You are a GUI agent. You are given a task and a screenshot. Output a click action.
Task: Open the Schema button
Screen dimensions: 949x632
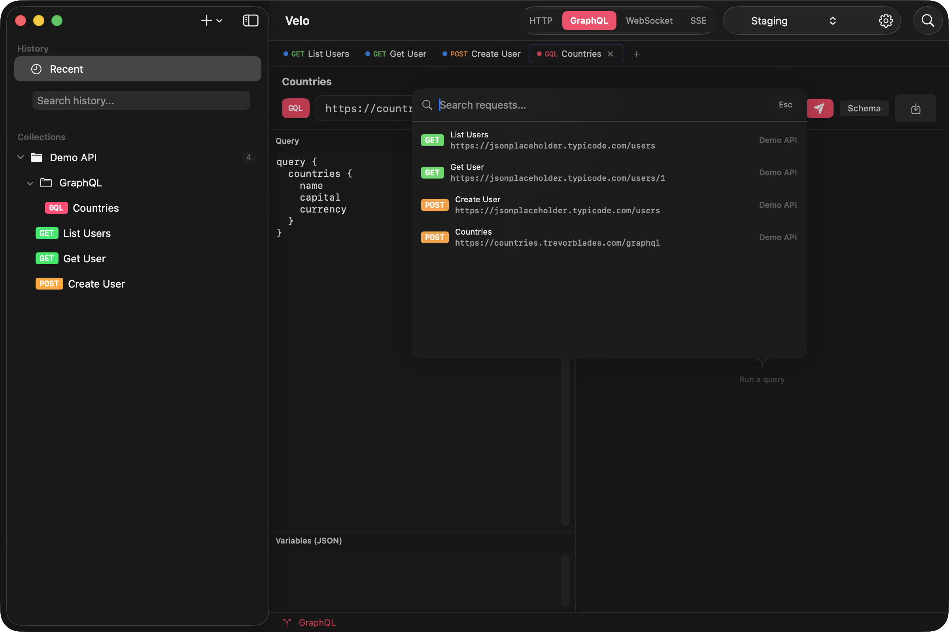click(x=864, y=108)
